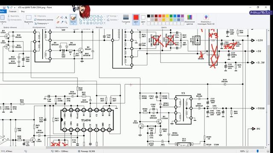
Task: Open the File (Файл) menu
Action: 3,11
